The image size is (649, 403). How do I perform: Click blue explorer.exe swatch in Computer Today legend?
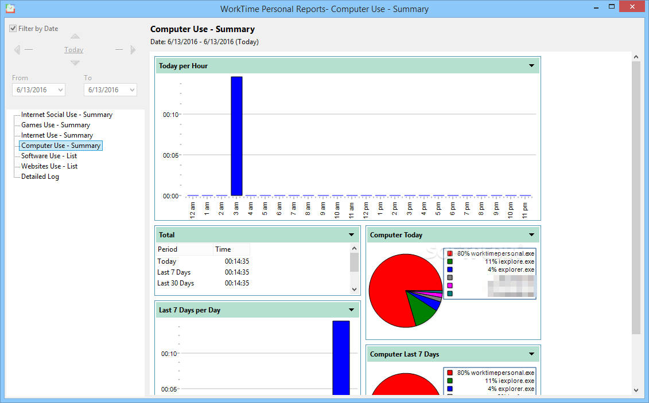pyautogui.click(x=450, y=269)
